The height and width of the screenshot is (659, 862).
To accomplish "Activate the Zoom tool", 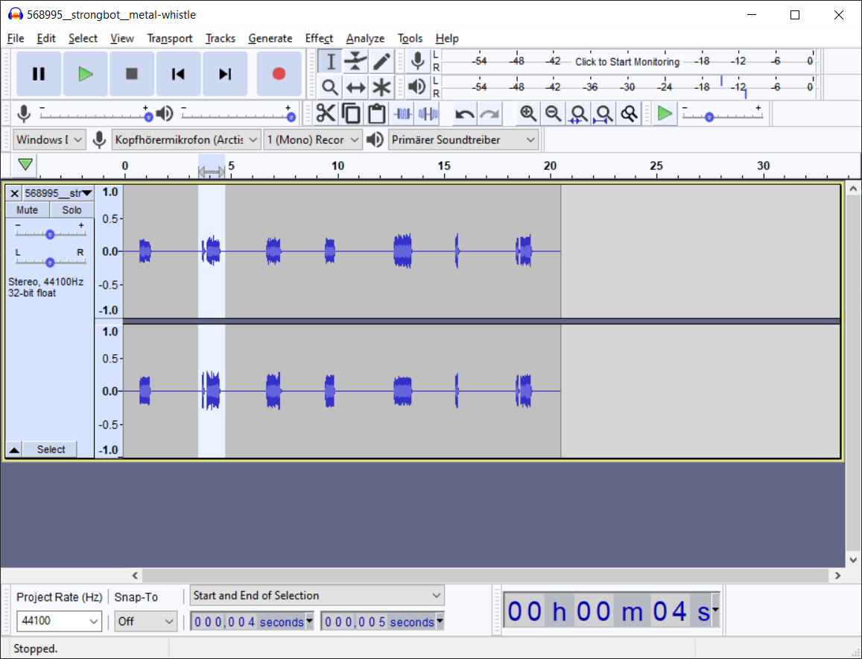I will [329, 87].
